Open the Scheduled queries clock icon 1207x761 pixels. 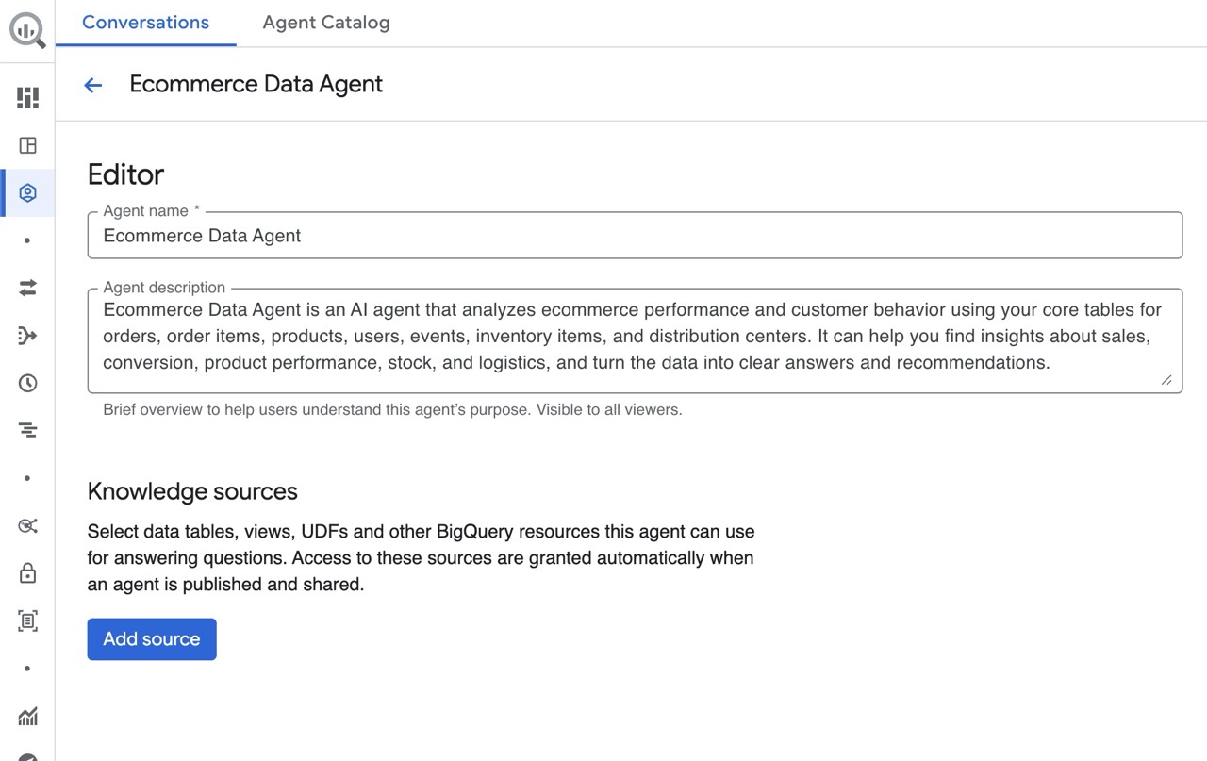[x=27, y=383]
